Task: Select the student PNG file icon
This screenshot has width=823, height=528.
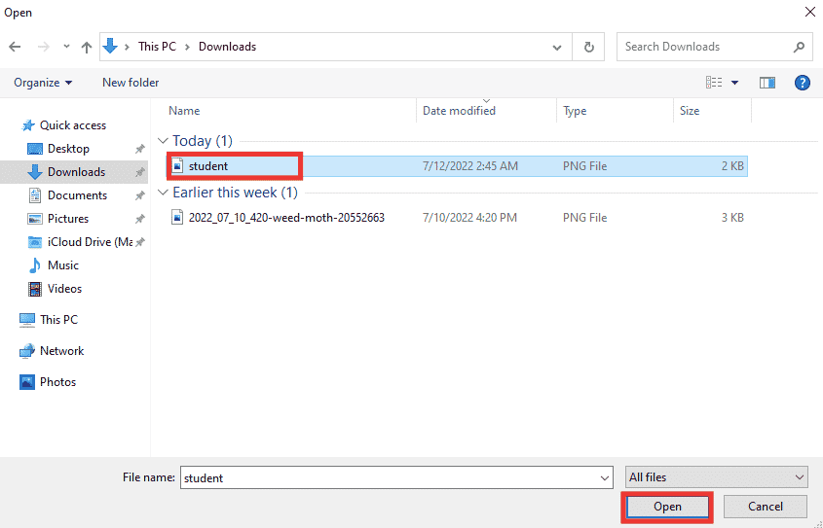Action: pos(178,166)
